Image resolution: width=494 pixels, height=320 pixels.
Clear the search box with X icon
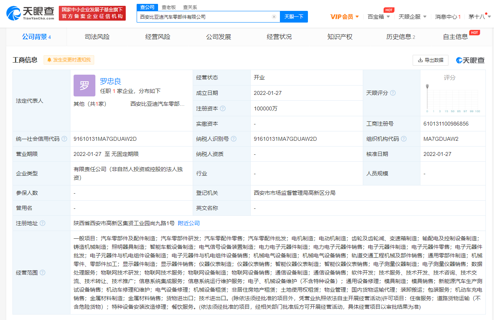tap(274, 17)
